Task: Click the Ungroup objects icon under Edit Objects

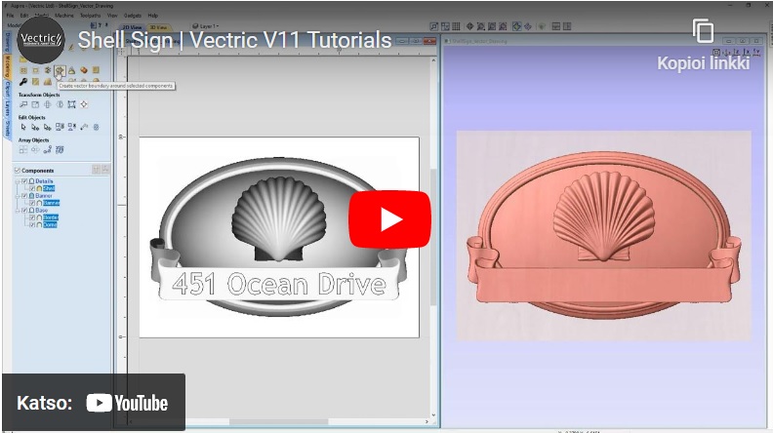Action: click(x=72, y=127)
